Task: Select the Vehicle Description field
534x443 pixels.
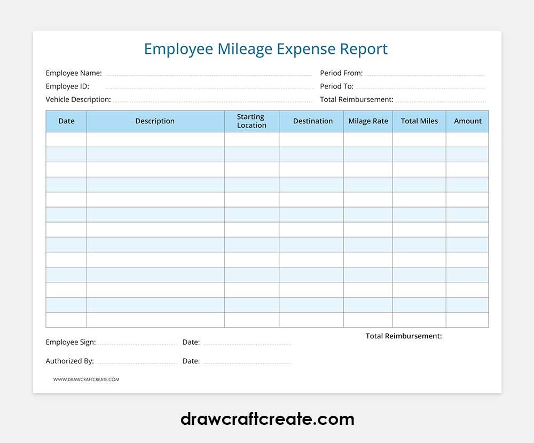Action: (x=212, y=100)
